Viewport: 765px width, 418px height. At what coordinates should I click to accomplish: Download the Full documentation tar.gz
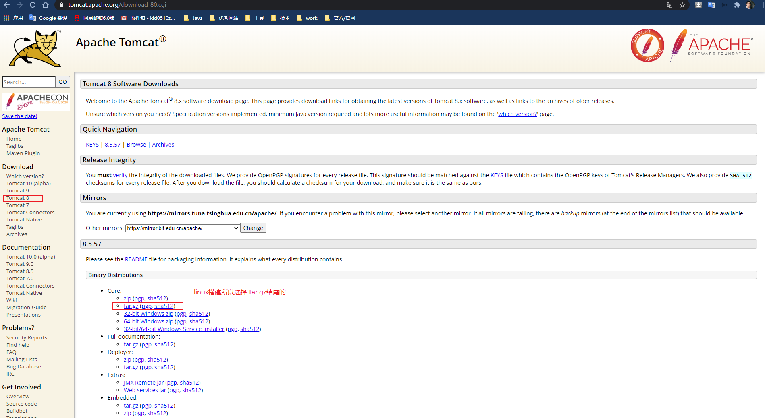pyautogui.click(x=131, y=344)
